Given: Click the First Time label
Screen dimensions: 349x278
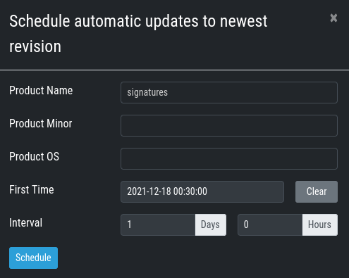Looking at the screenshot, I should pyautogui.click(x=32, y=190).
